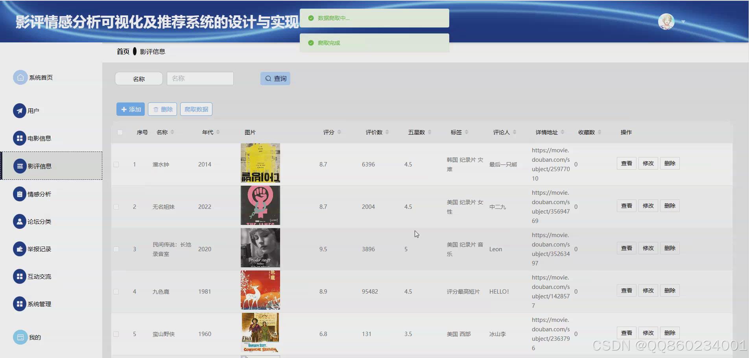Sort table by 标签 column arrows
Screen dimensions: 749x358
[x=467, y=132]
